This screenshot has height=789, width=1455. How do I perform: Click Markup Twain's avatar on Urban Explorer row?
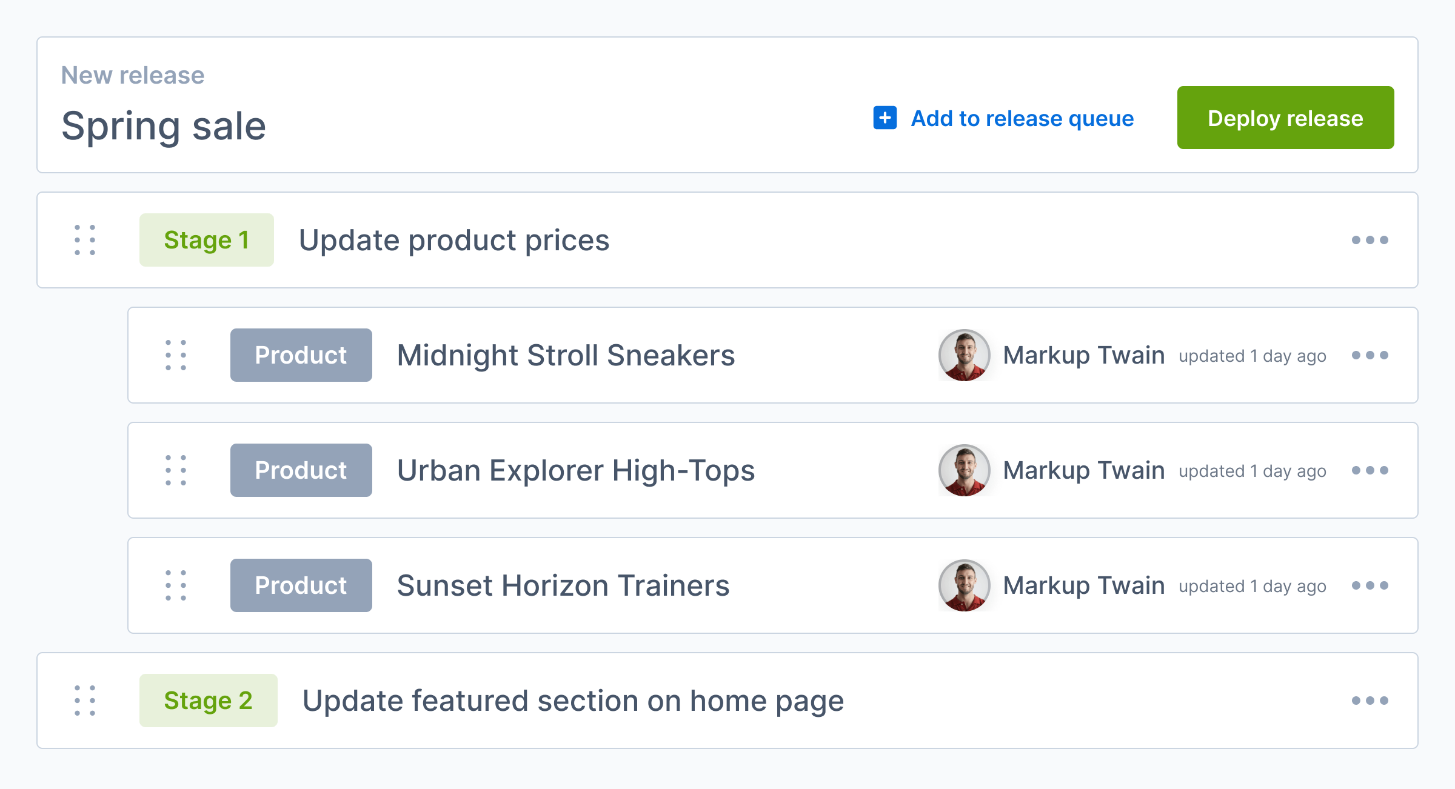point(965,470)
